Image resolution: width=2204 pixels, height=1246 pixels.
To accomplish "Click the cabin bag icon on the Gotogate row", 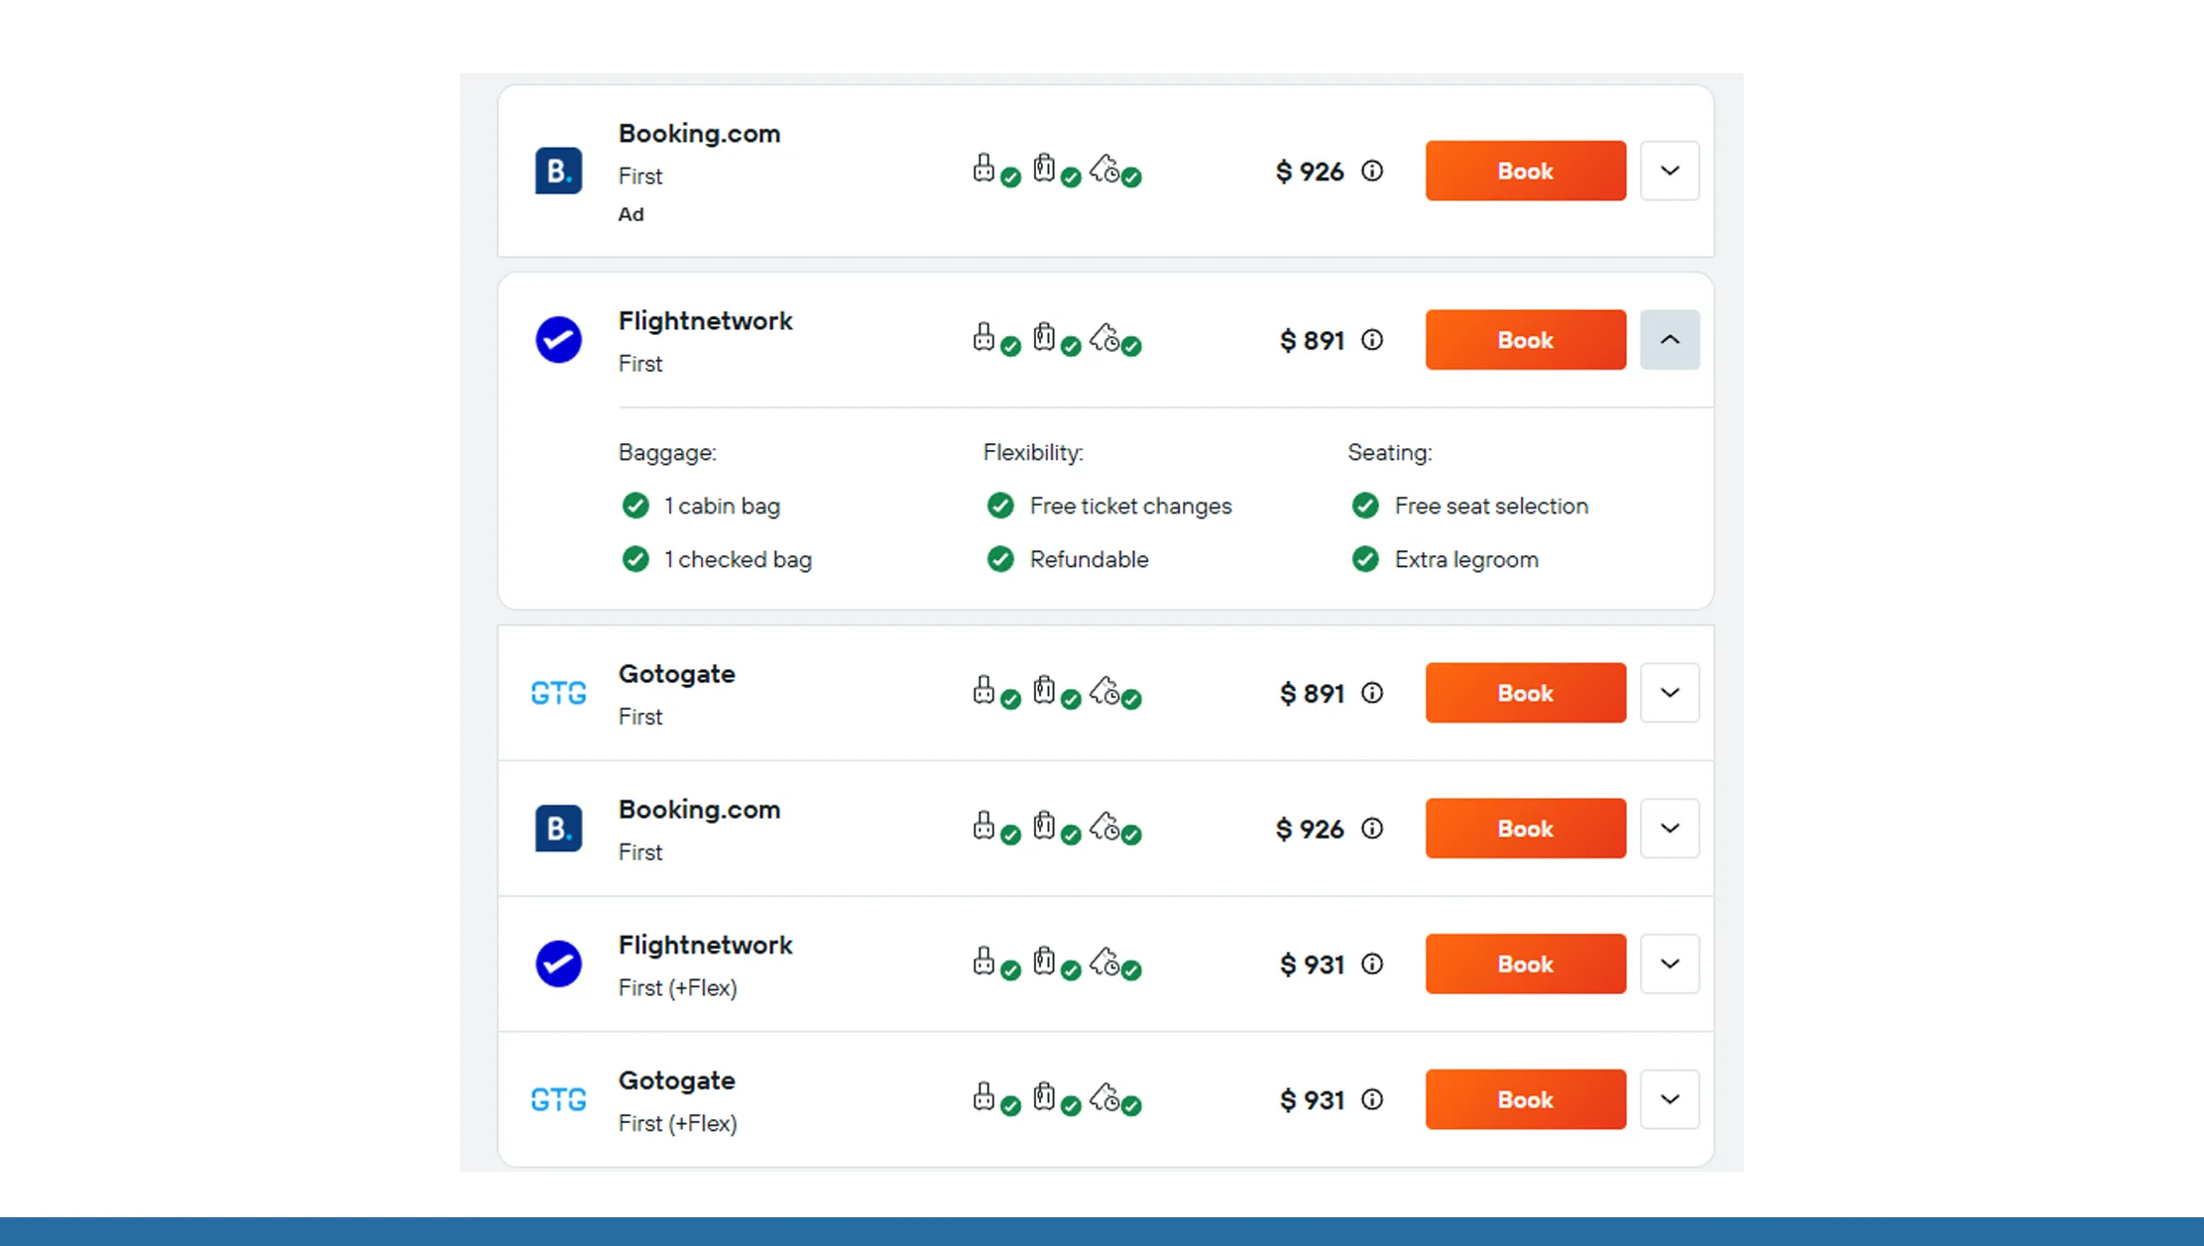I will click(984, 693).
